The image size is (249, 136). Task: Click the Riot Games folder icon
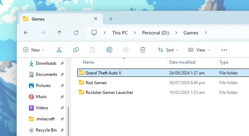(81, 82)
